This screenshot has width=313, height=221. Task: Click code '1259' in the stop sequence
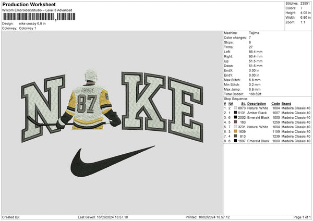(x=276, y=122)
